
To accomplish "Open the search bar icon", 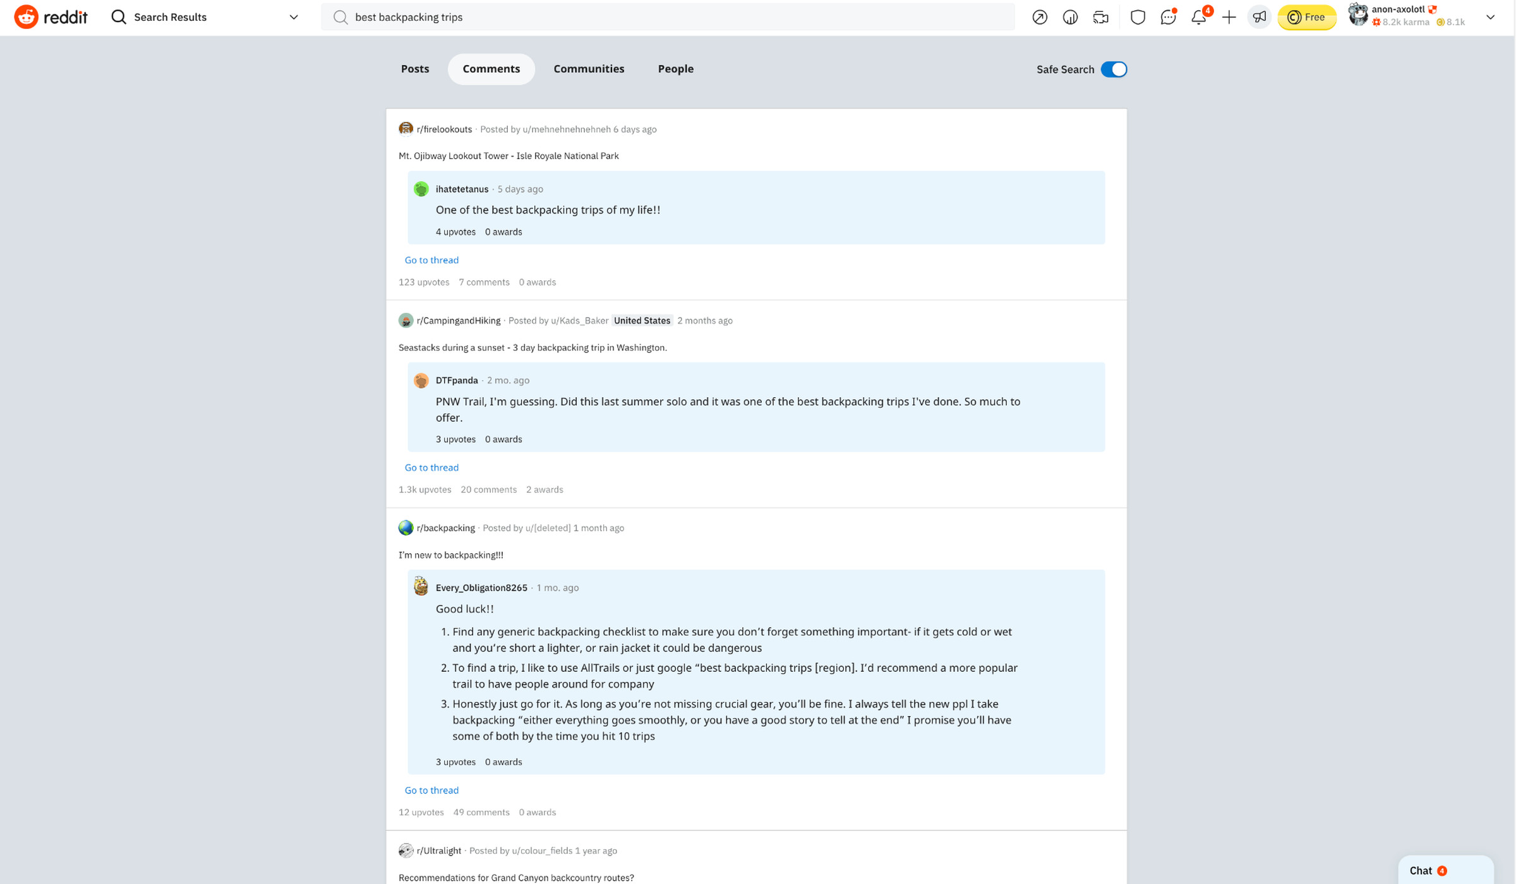I will (340, 17).
